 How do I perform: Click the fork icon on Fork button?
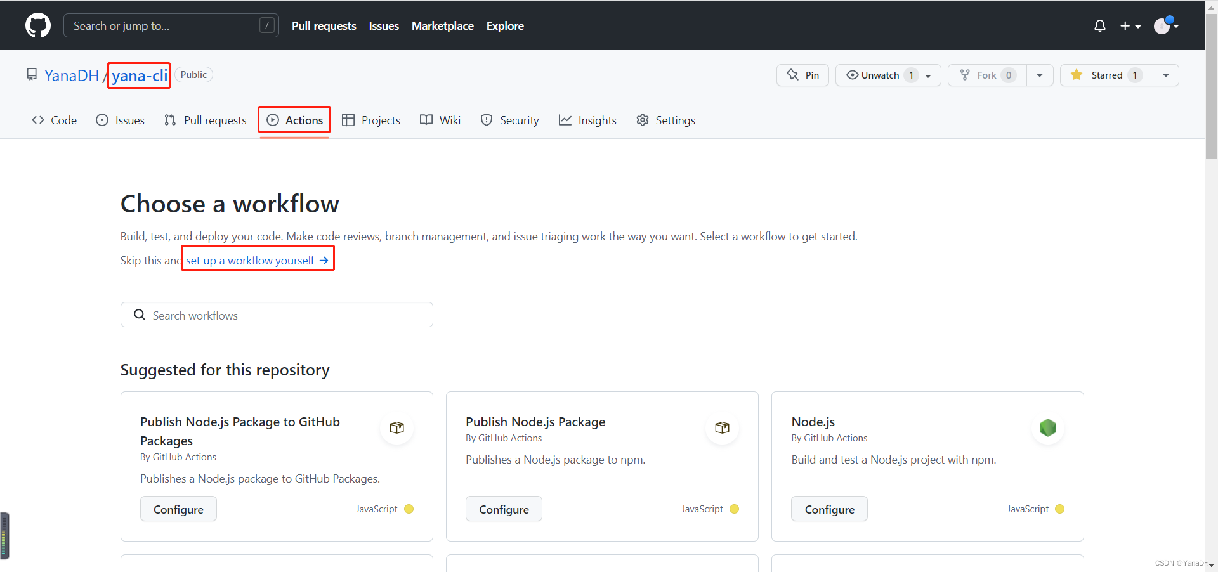tap(965, 75)
